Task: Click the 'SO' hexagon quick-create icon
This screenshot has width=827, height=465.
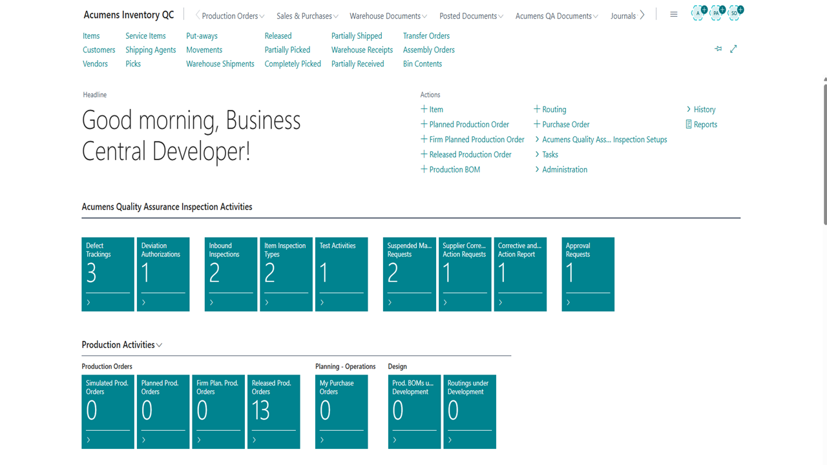Action: [x=735, y=13]
